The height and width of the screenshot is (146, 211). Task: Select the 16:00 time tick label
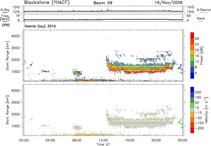[130, 140]
